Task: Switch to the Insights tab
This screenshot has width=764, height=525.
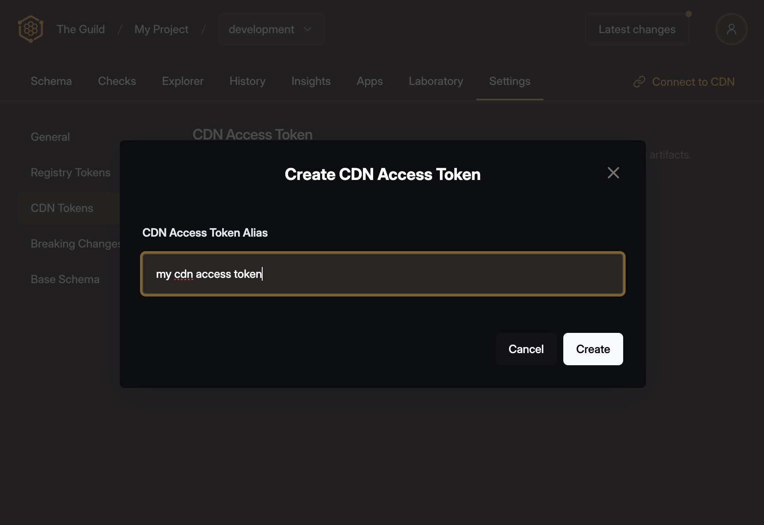Action: pyautogui.click(x=311, y=81)
